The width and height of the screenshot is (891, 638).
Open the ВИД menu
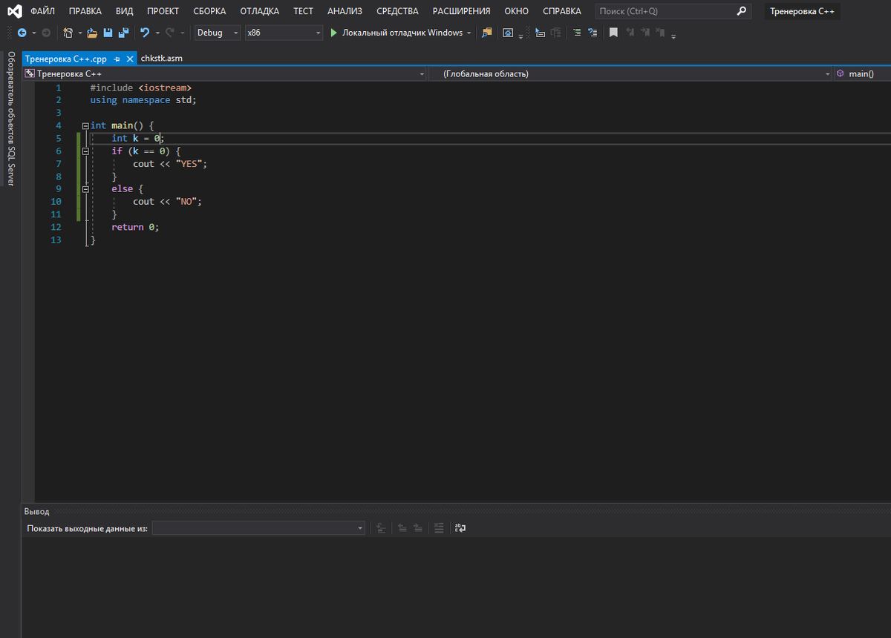point(125,11)
